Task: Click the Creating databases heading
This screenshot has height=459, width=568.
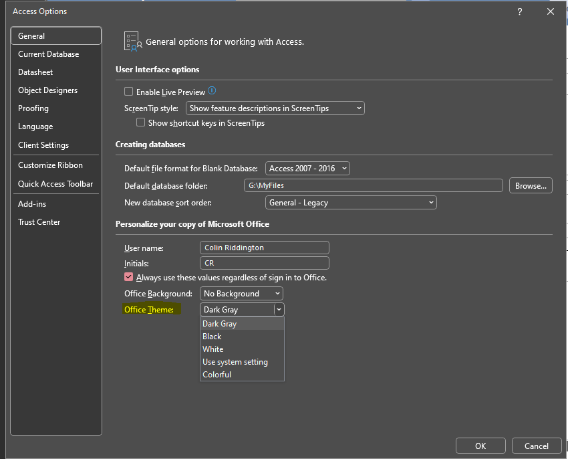Action: point(150,145)
